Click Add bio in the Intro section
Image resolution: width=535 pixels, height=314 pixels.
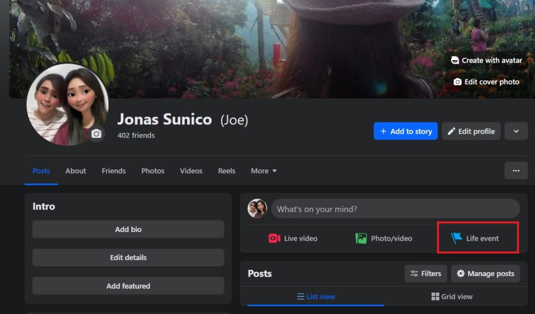tap(128, 229)
